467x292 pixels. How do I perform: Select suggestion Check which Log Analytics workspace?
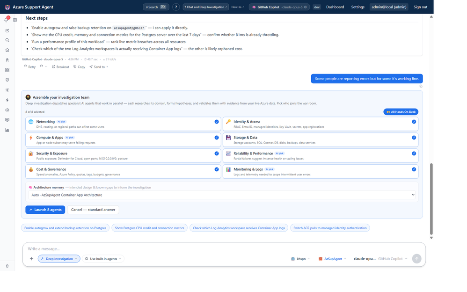239,228
